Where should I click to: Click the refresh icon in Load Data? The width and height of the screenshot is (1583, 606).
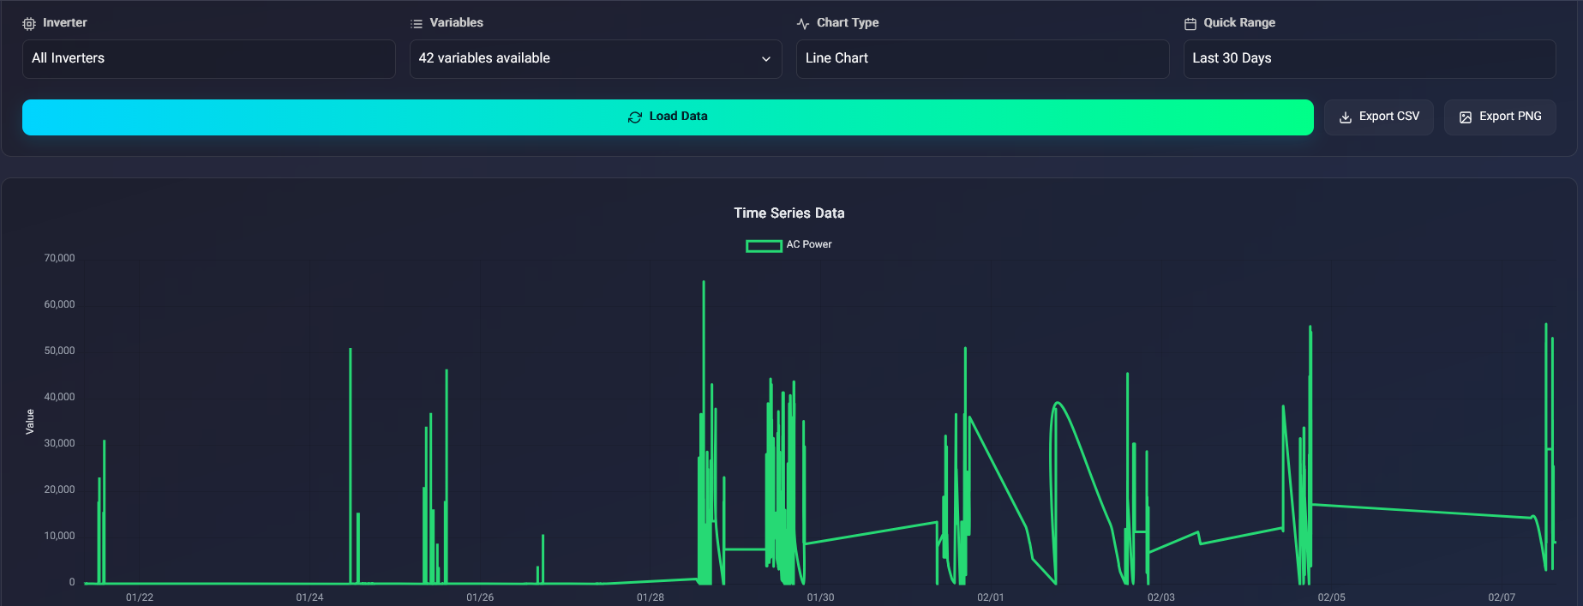pos(635,117)
